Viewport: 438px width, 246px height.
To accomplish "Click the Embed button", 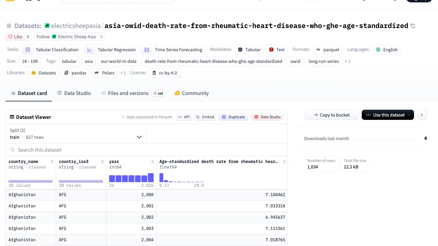I will (x=205, y=117).
